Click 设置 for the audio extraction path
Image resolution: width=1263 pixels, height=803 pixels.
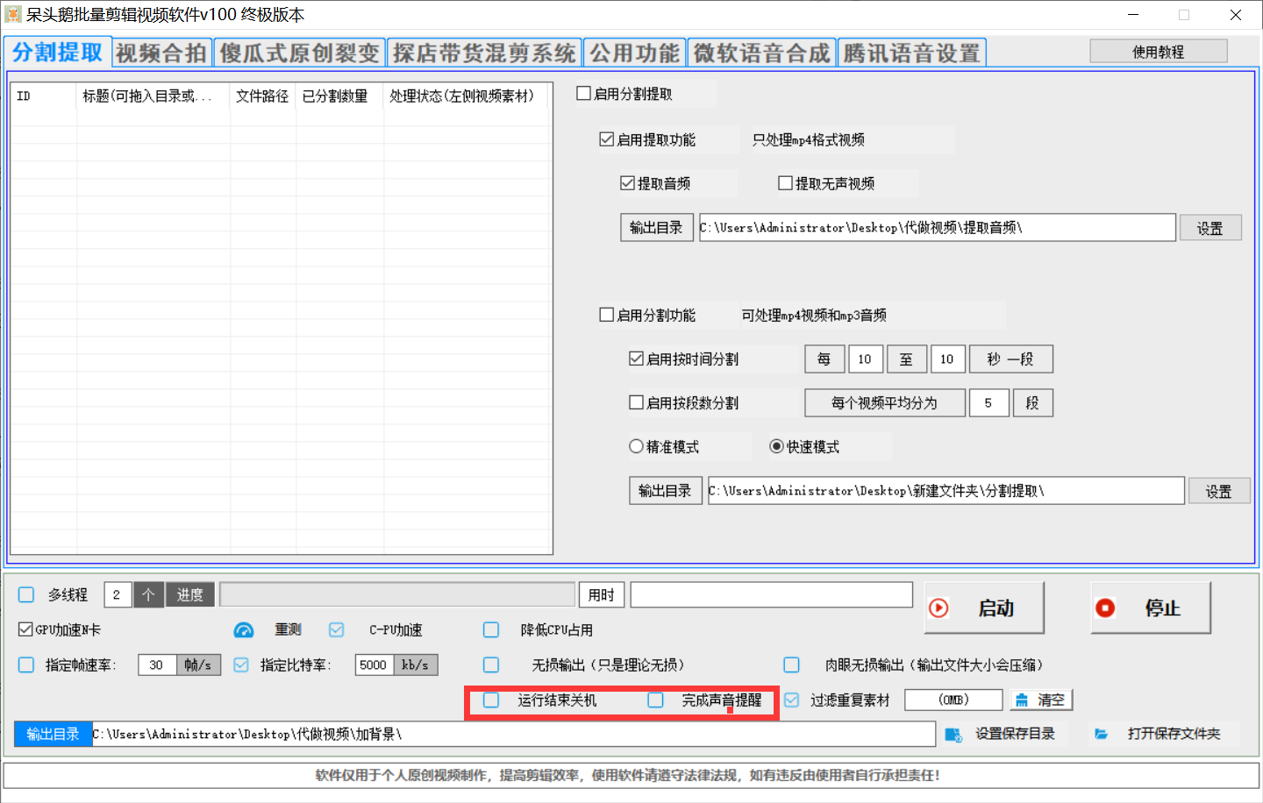pos(1210,228)
